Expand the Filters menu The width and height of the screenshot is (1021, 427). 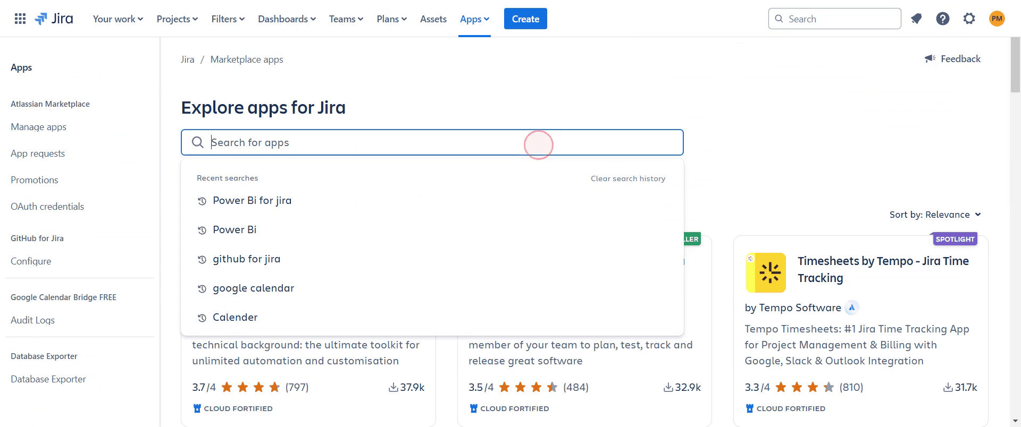tap(228, 19)
